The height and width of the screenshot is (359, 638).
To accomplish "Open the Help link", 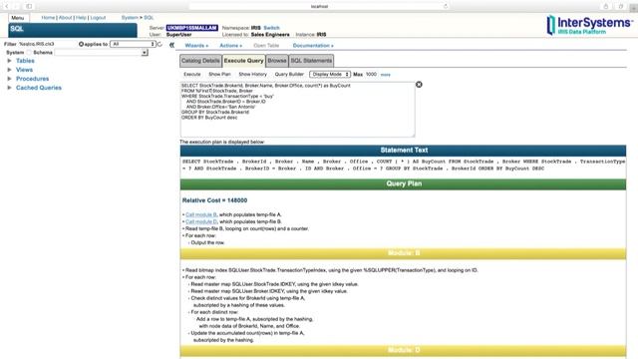I will 81,18.
